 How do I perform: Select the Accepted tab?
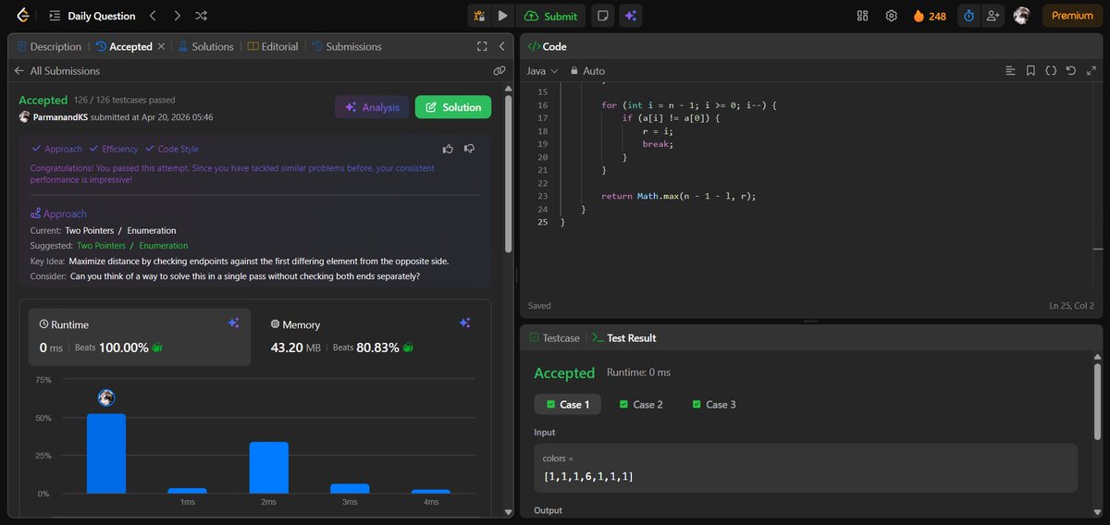click(124, 46)
